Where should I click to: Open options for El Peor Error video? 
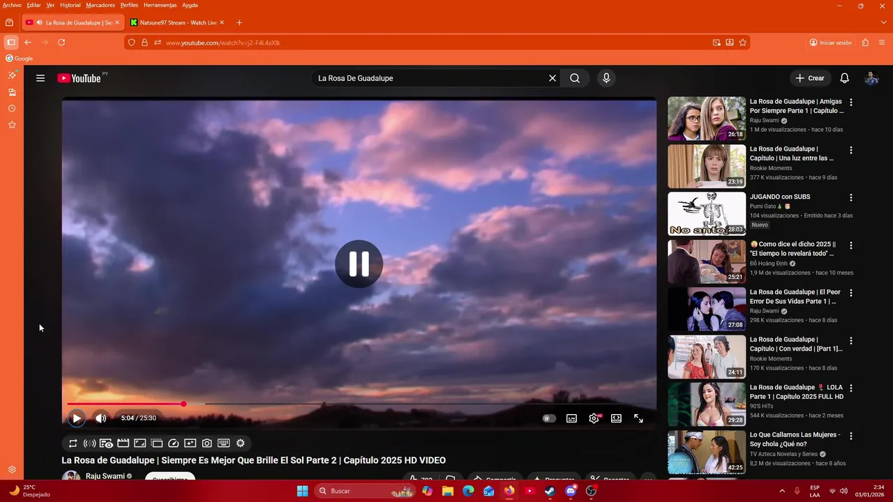tap(851, 293)
